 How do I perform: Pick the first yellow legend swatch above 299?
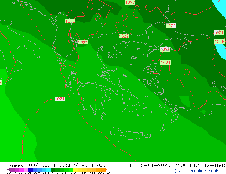click(76, 169)
